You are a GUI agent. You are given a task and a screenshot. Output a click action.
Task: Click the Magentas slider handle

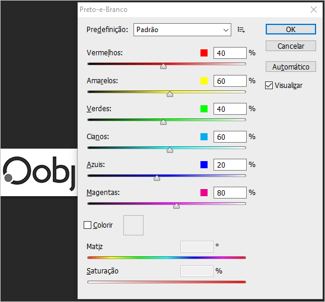pos(176,206)
